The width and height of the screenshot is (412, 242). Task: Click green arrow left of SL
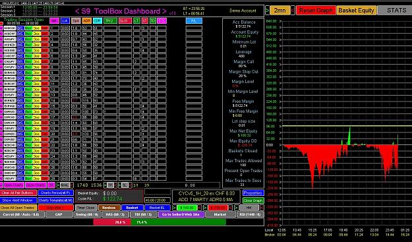coord(119,185)
